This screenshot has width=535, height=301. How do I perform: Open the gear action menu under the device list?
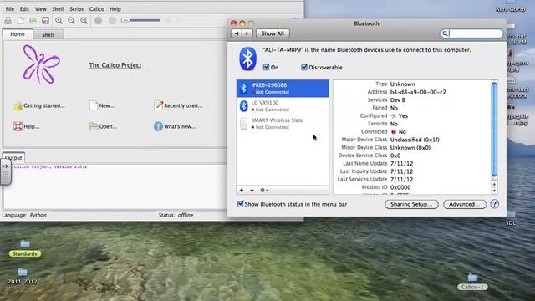coord(264,190)
